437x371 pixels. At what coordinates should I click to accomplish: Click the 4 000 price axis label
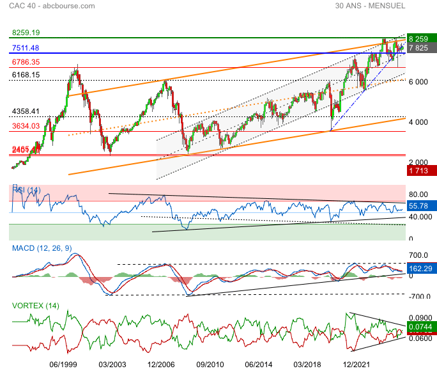click(418, 122)
